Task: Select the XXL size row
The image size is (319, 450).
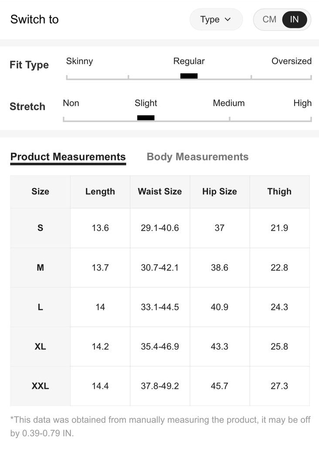Action: pos(40,386)
